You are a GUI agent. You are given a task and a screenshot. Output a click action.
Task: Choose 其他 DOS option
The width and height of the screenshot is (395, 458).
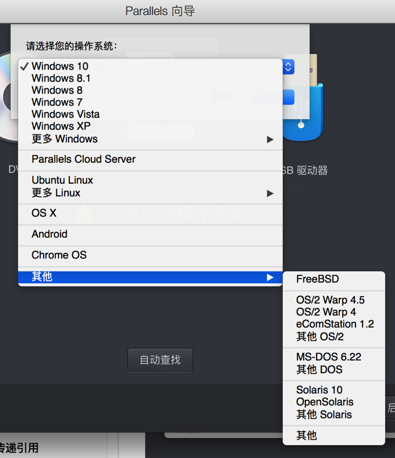click(x=334, y=370)
